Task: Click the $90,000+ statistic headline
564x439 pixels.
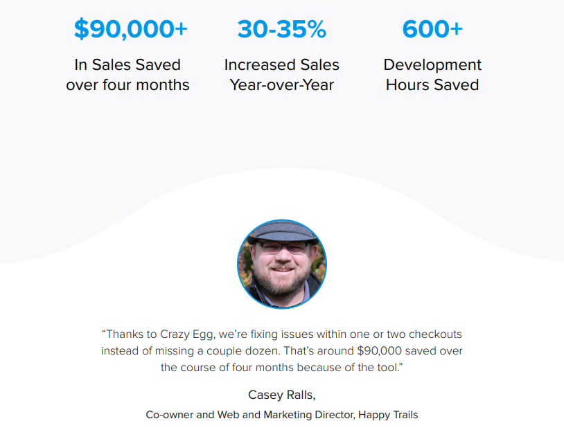Action: tap(130, 29)
